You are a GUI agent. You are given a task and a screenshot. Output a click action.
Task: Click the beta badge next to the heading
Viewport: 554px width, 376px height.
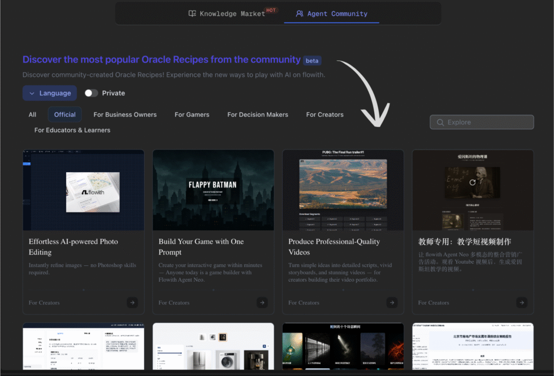(311, 60)
